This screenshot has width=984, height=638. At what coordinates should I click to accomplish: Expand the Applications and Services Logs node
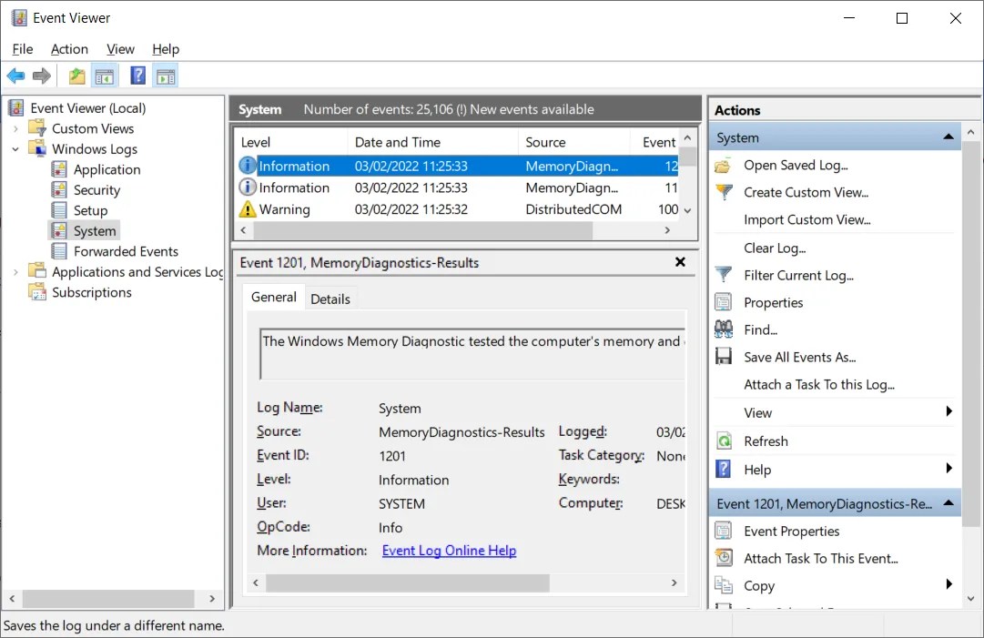point(15,271)
